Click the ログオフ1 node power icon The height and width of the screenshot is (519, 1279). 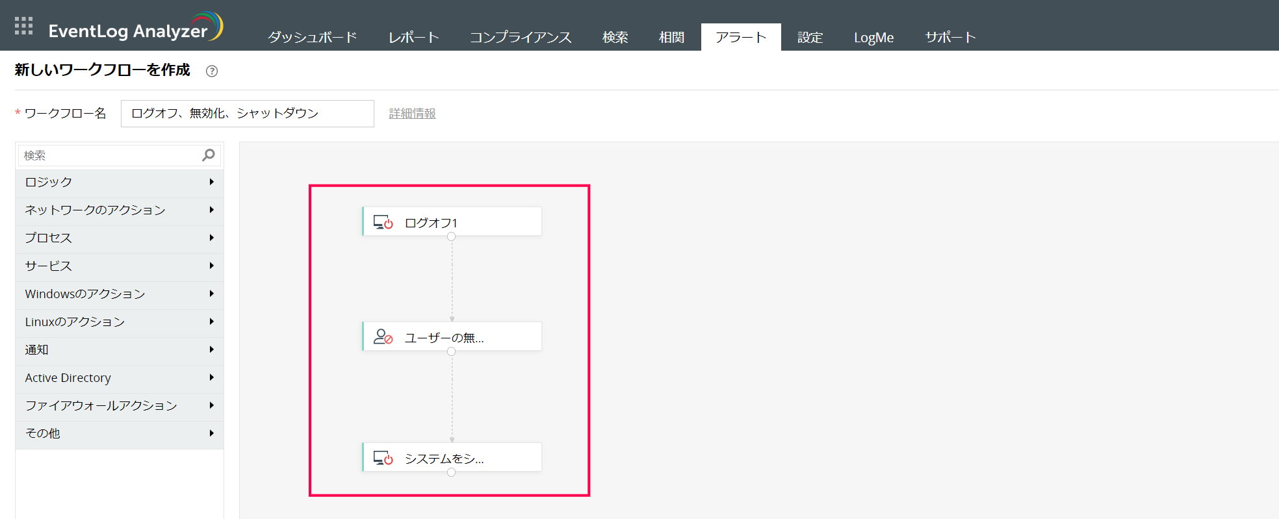(383, 223)
